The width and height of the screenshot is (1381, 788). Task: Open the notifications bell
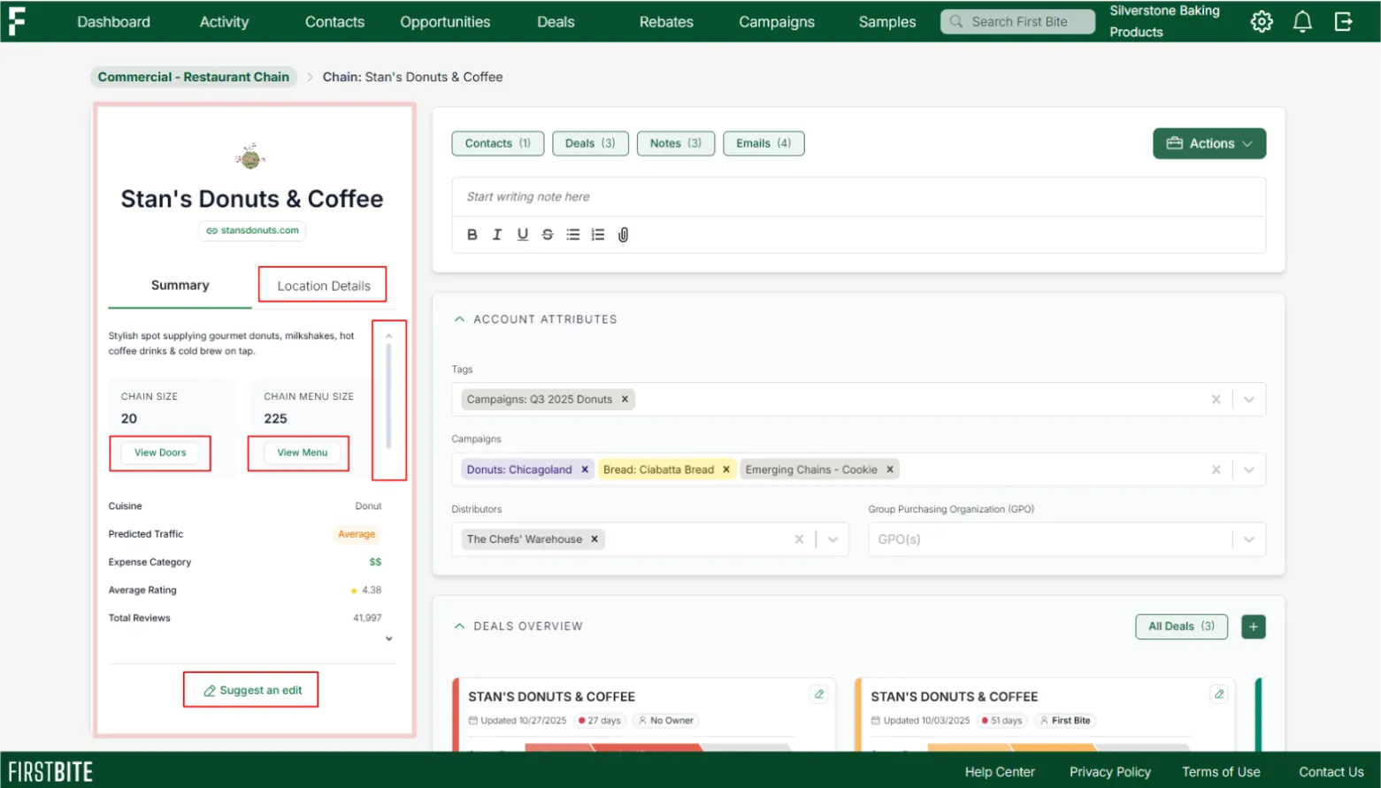click(1302, 21)
